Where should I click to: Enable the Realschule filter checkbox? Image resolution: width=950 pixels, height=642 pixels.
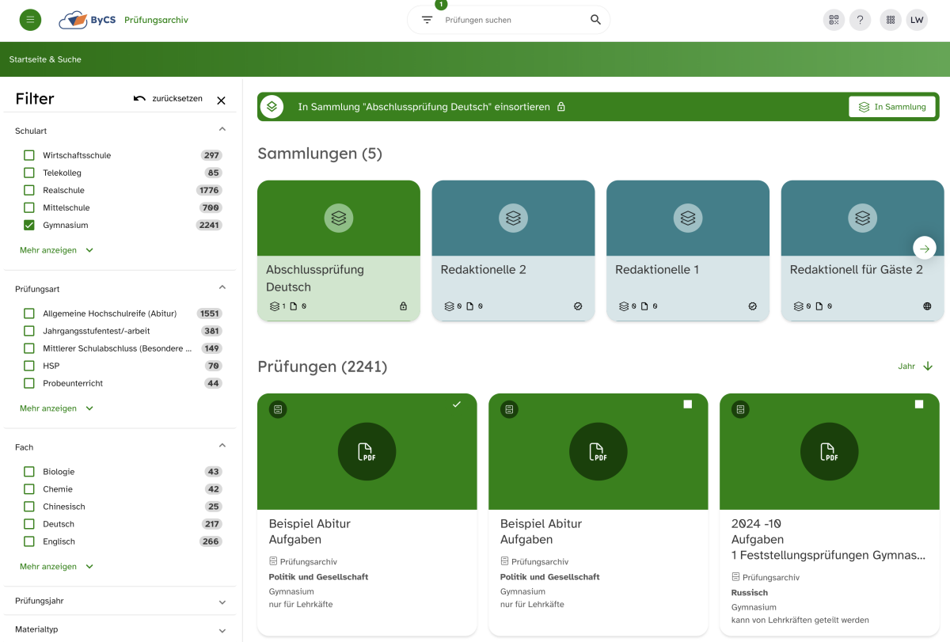tap(29, 190)
